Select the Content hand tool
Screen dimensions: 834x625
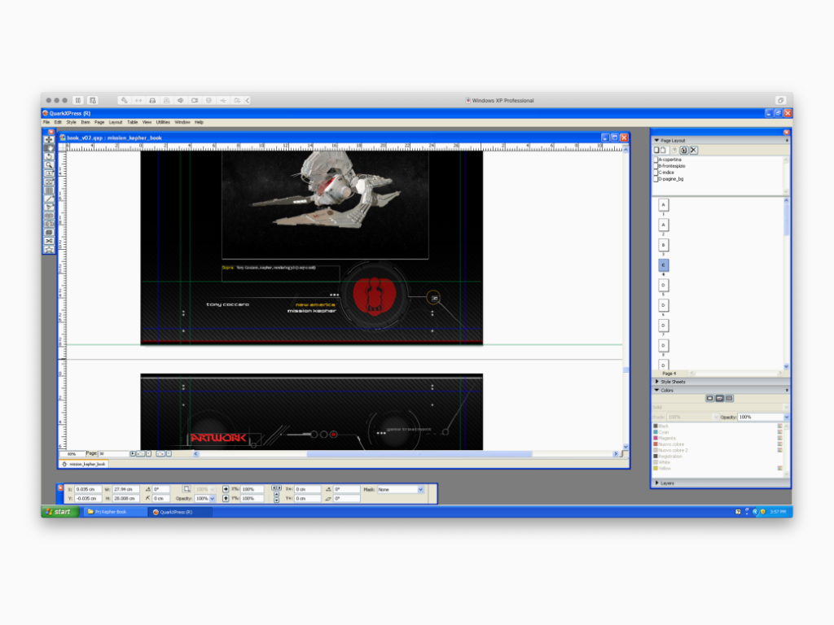click(x=49, y=148)
